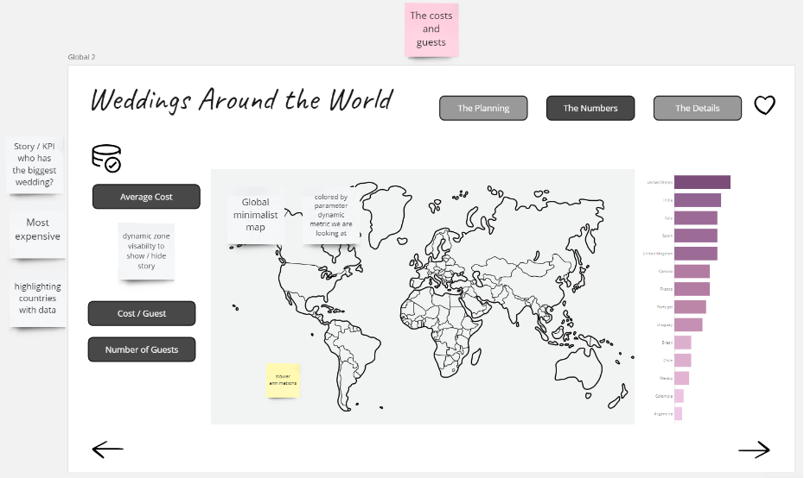Image resolution: width=804 pixels, height=478 pixels.
Task: Select the Average Cost button
Action: (x=146, y=197)
